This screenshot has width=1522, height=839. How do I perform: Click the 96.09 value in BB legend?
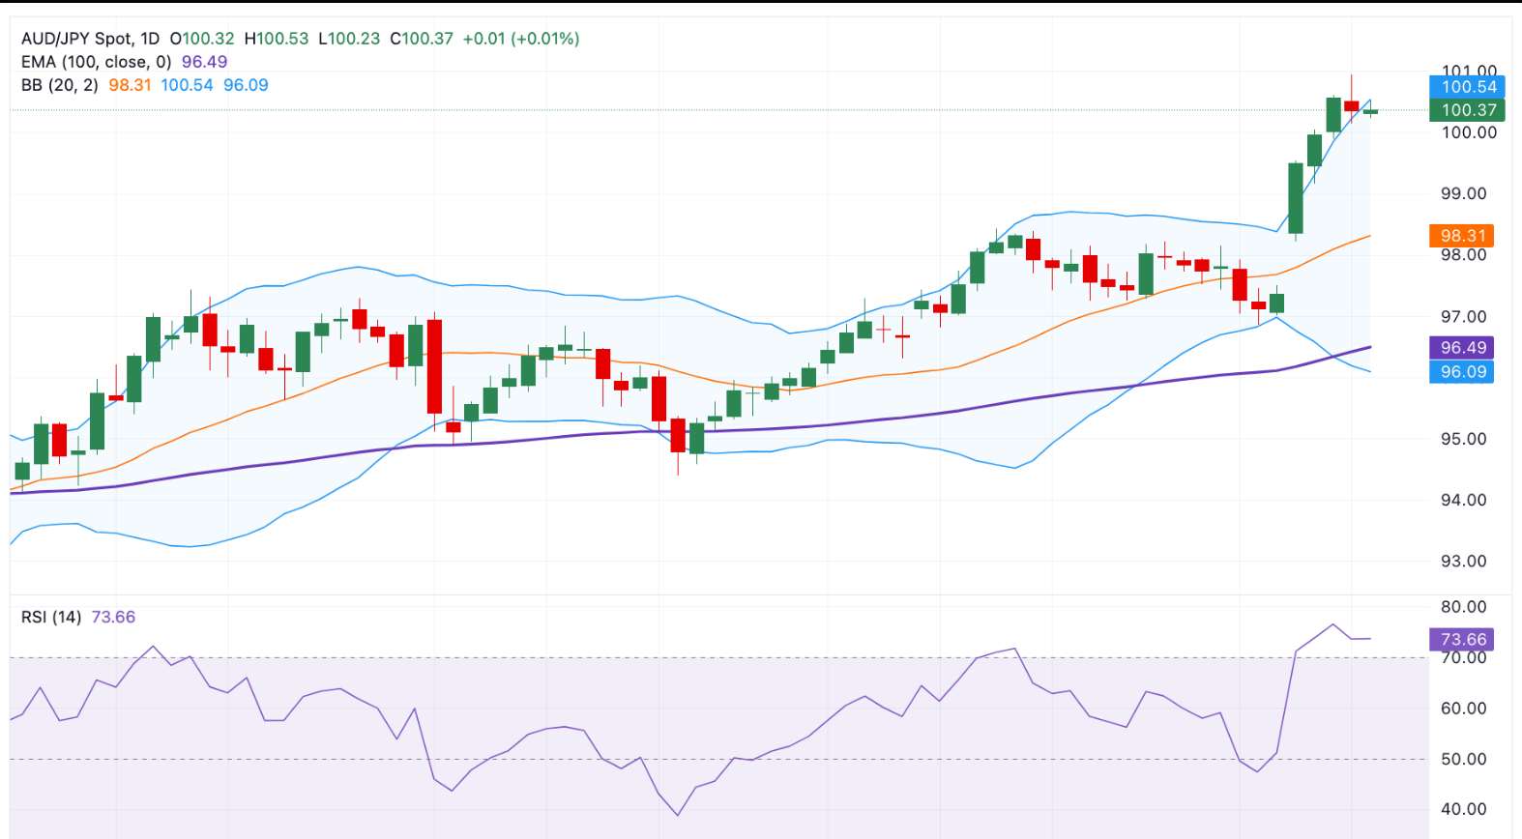point(246,85)
